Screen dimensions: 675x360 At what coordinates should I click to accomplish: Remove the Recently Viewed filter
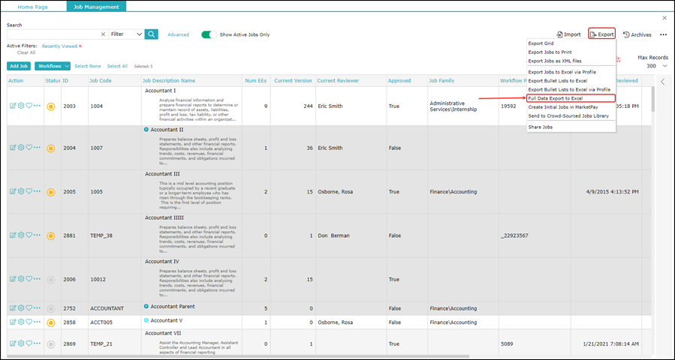pos(80,46)
